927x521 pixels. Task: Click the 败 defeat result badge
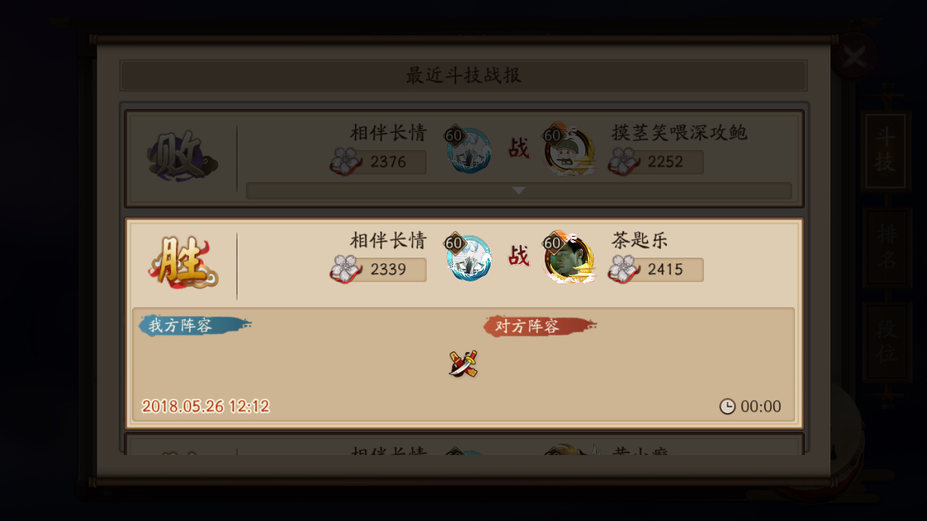tap(181, 156)
